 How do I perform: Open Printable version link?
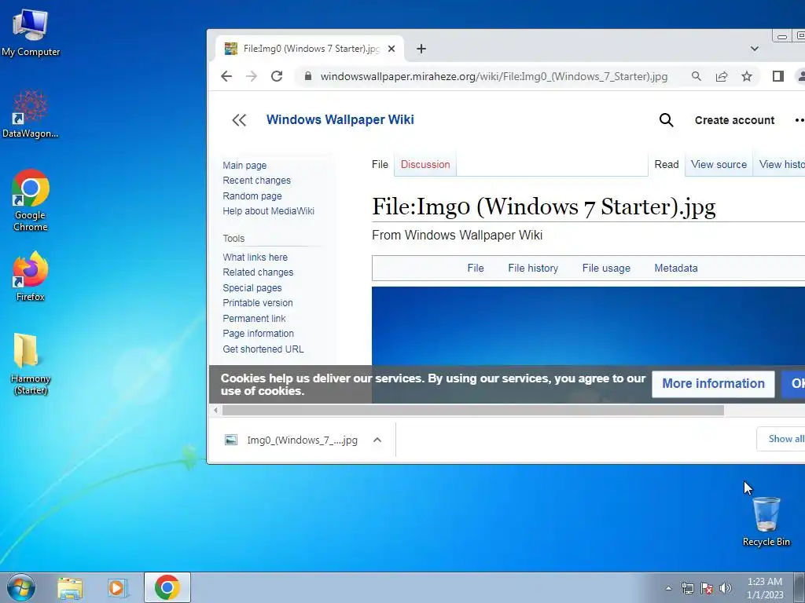click(x=258, y=303)
